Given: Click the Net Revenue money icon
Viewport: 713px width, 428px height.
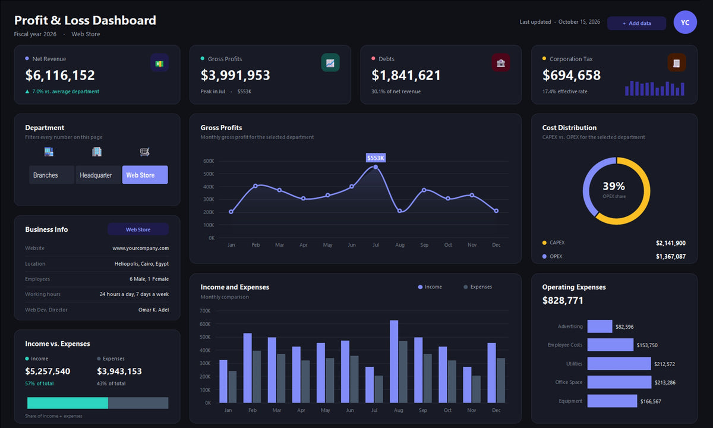Looking at the screenshot, I should coord(159,62).
